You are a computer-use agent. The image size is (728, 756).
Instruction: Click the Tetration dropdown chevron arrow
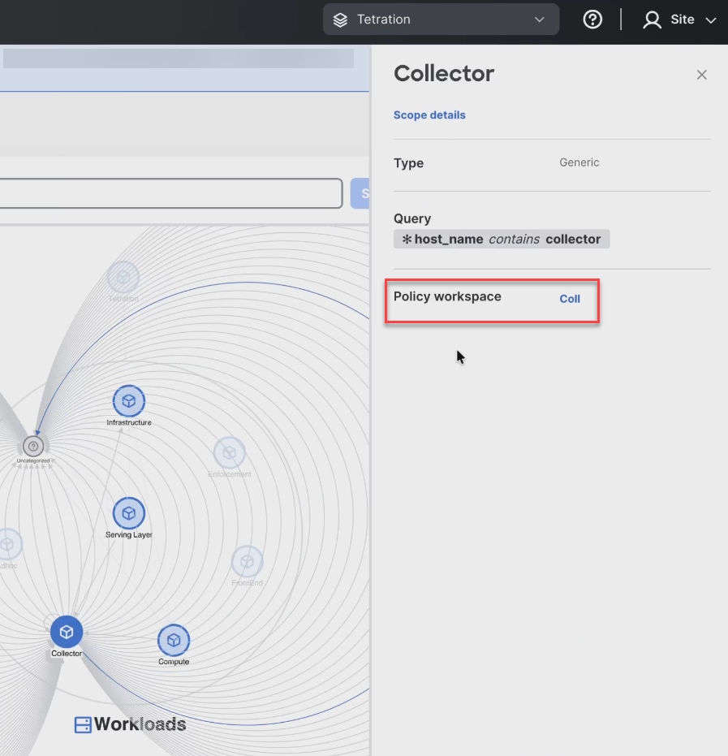pos(540,19)
